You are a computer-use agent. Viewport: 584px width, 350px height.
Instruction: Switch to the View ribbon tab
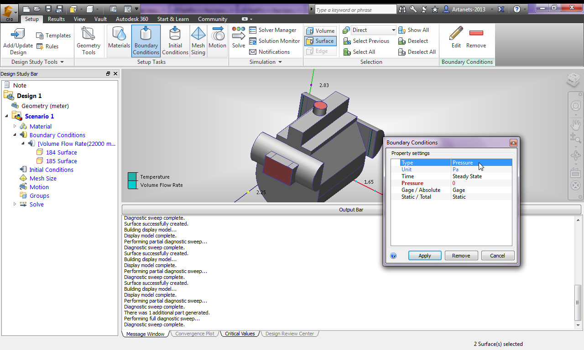pos(79,19)
